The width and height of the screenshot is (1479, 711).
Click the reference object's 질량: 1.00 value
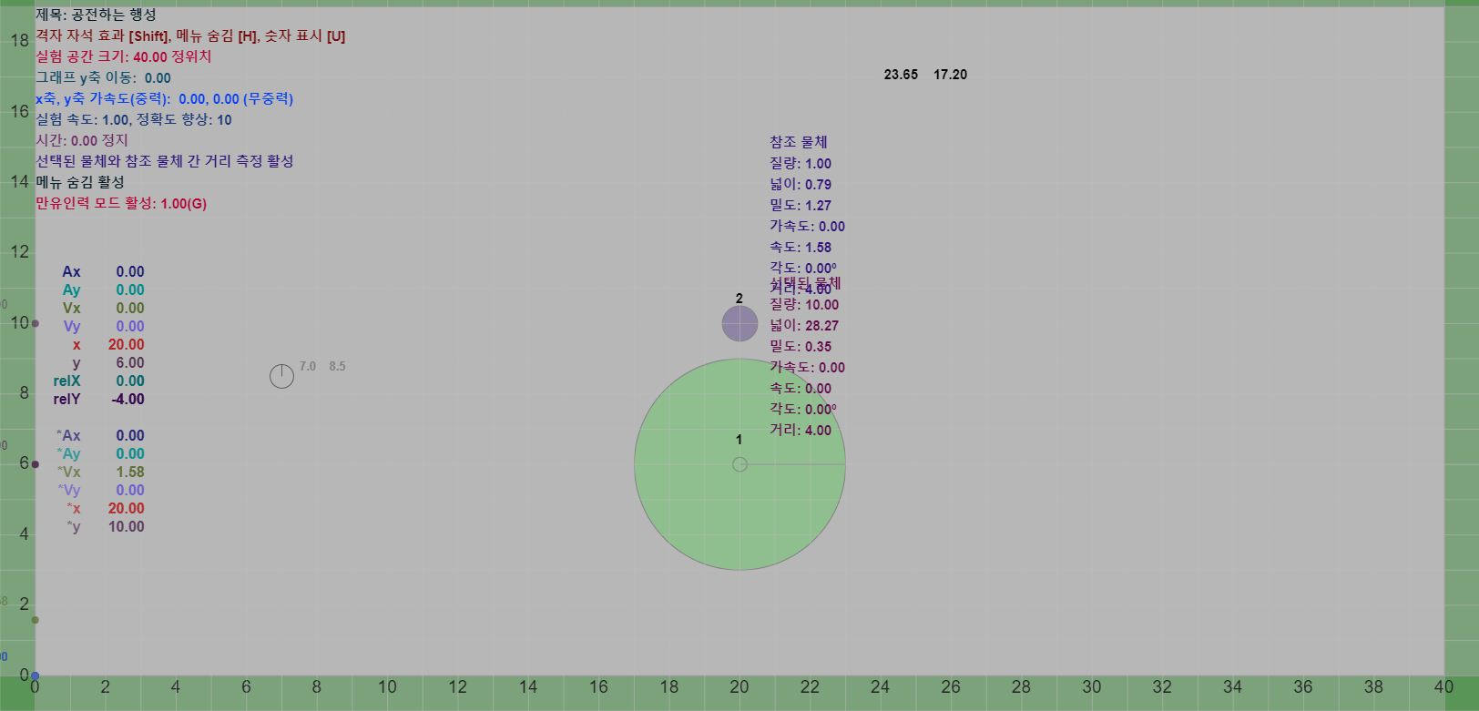801,163
